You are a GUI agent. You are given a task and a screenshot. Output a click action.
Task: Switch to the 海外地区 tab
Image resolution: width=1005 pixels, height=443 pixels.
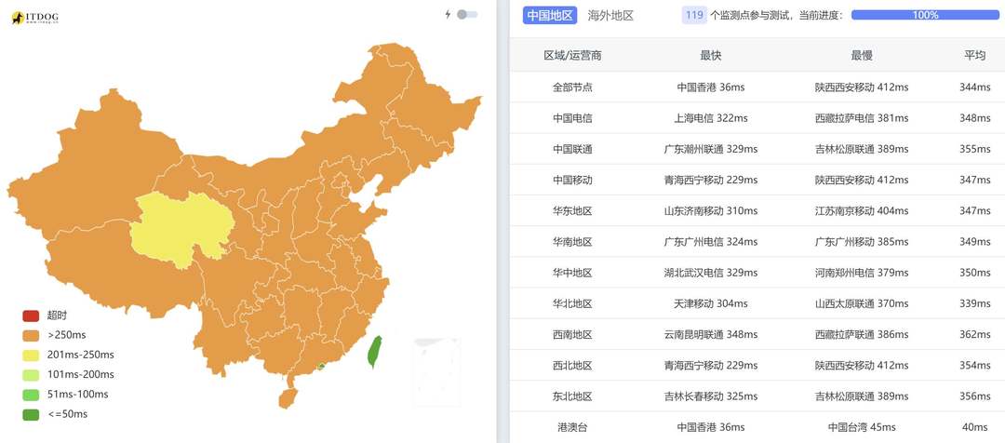[x=610, y=16]
